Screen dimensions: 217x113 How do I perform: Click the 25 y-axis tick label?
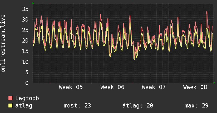pyautogui.click(x=25, y=30)
